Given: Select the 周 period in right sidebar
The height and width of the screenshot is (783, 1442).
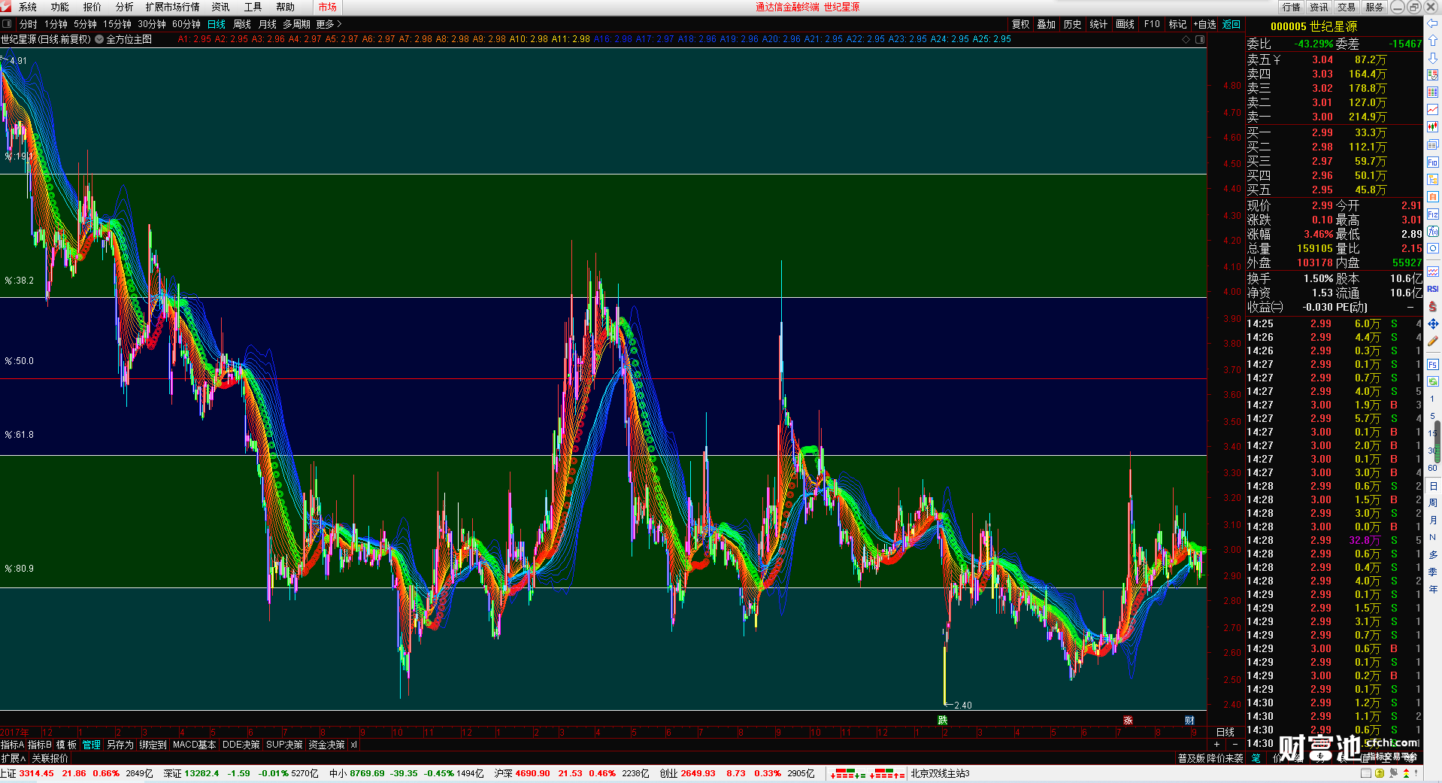Looking at the screenshot, I should 1433,502.
